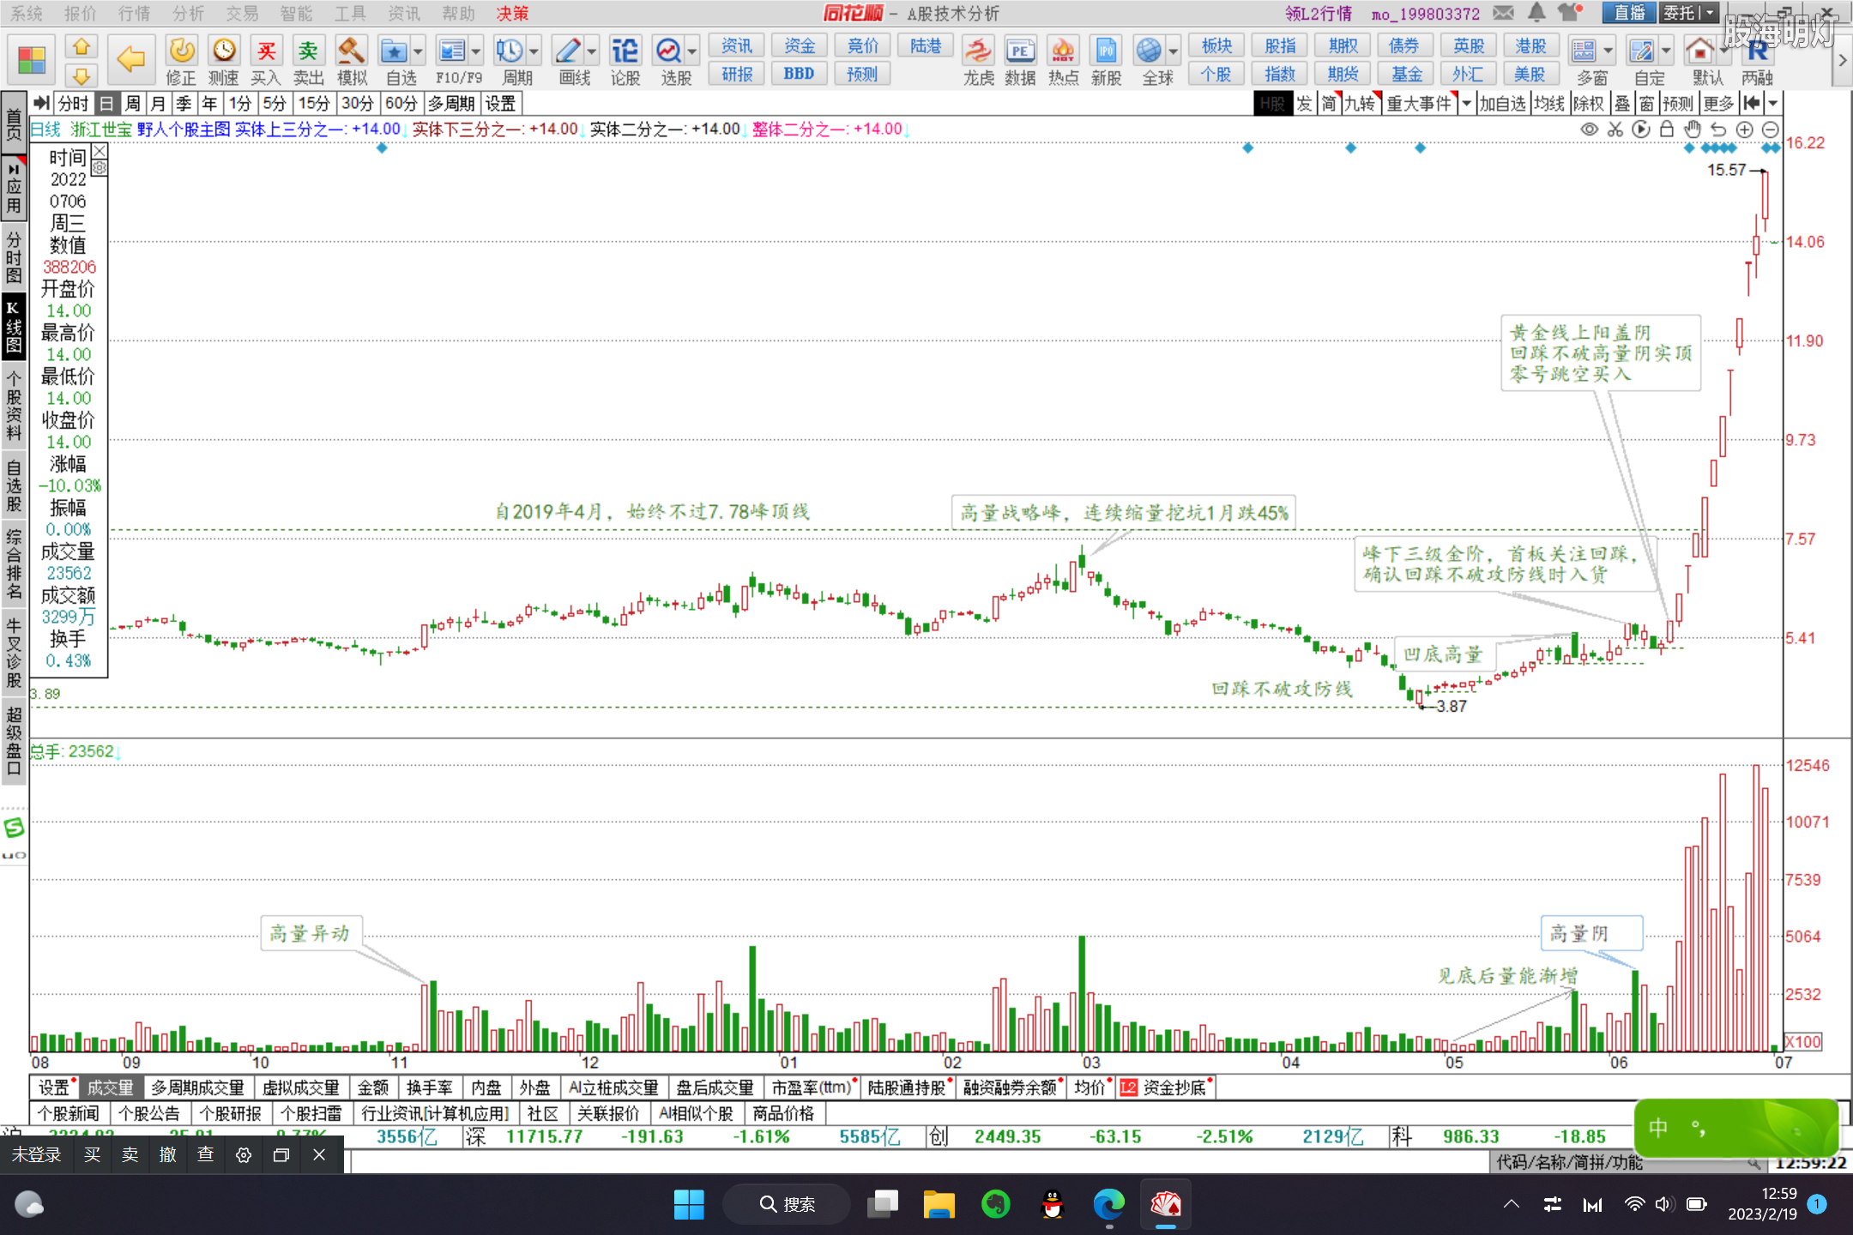
Task: Toggle the hand pan mode icon
Action: click(1693, 130)
